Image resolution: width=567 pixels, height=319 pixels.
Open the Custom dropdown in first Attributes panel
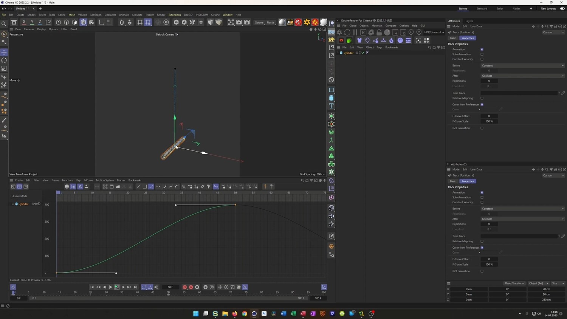coord(553,33)
